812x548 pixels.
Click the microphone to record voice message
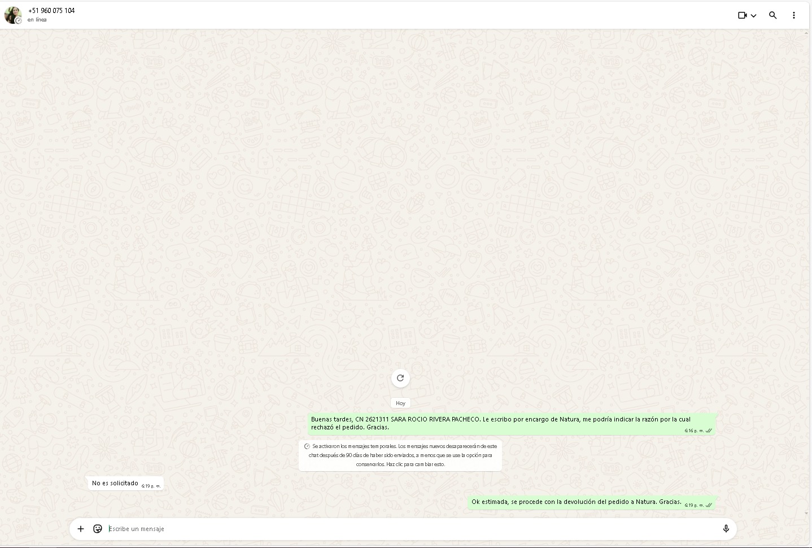click(x=726, y=529)
